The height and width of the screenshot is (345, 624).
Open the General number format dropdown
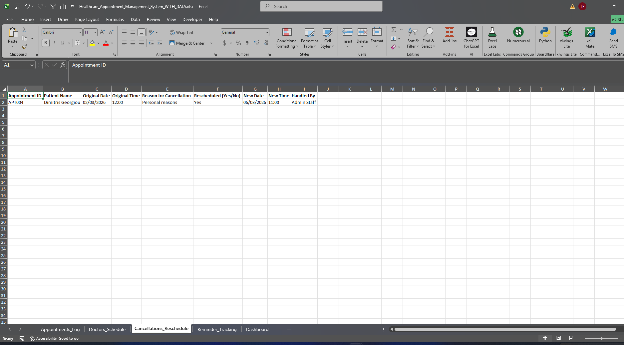(x=267, y=32)
